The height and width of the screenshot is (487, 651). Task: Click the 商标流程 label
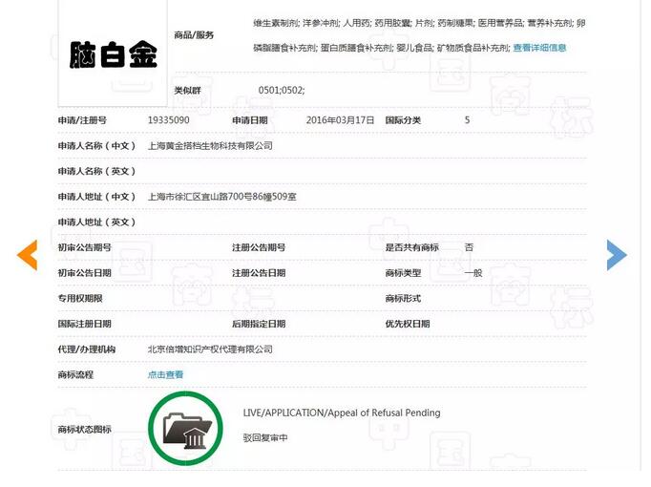tap(75, 374)
